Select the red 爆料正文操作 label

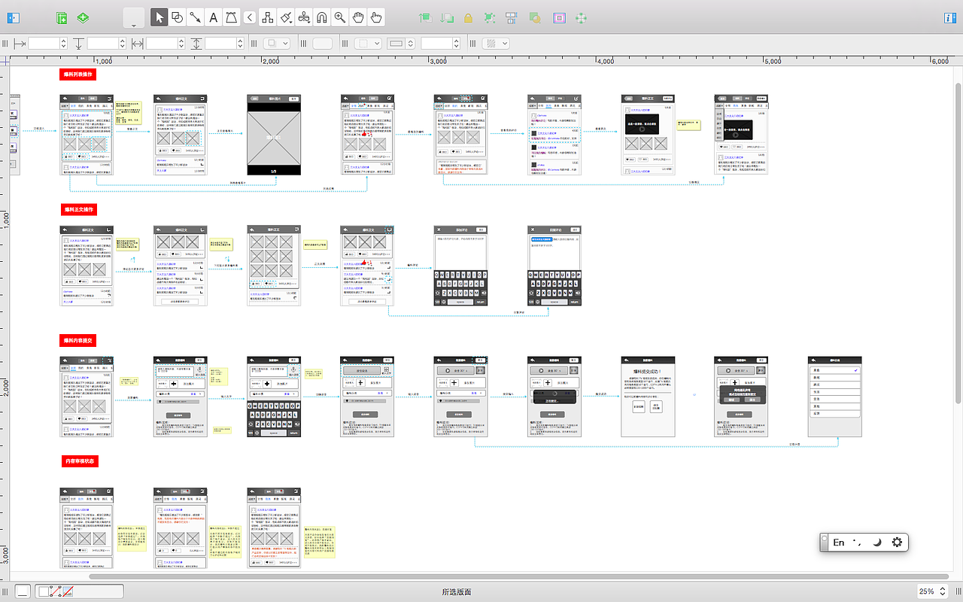79,208
